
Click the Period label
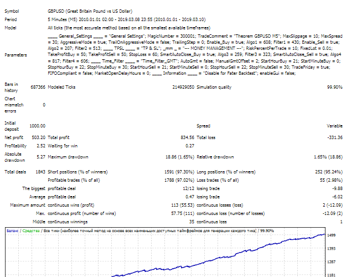point(11,19)
